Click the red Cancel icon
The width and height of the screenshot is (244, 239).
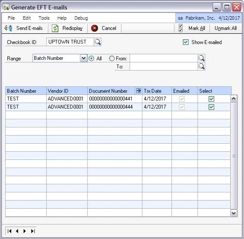click(94, 28)
